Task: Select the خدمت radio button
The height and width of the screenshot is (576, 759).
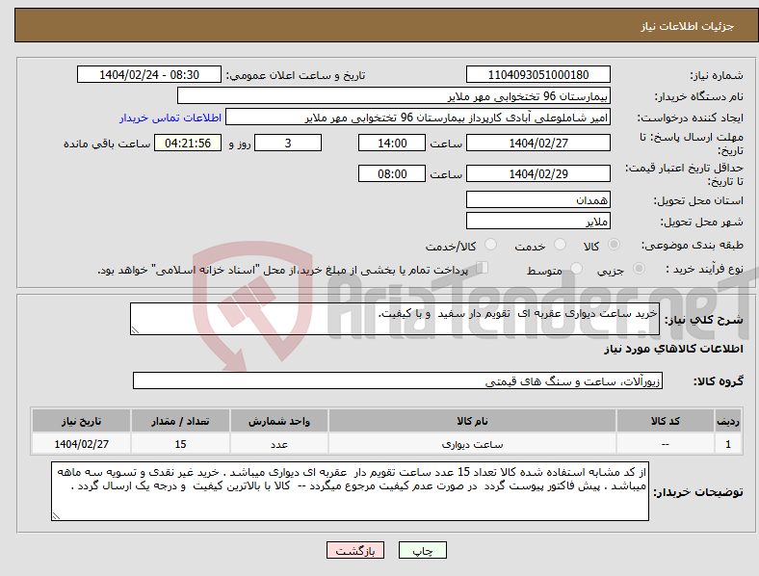Action: click(x=560, y=245)
